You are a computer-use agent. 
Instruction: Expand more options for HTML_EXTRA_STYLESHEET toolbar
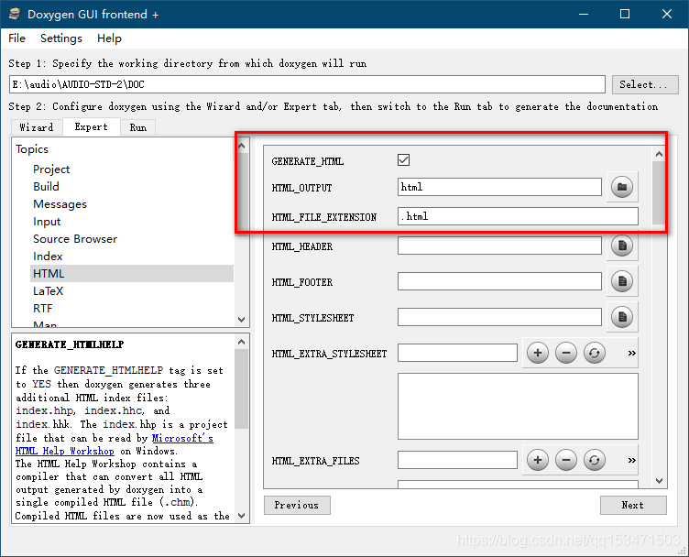(632, 354)
